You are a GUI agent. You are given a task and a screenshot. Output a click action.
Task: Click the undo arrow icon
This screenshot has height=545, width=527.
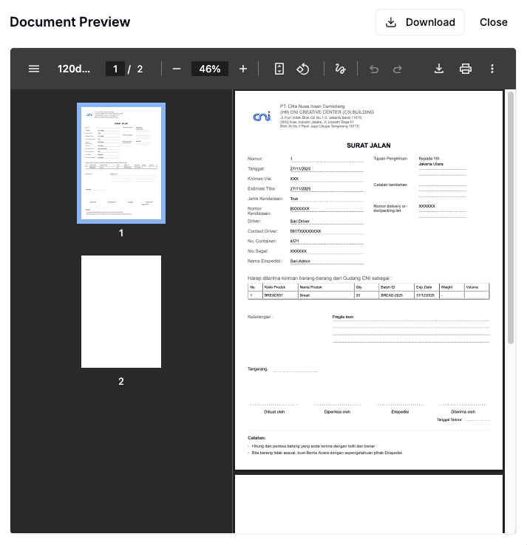point(374,69)
